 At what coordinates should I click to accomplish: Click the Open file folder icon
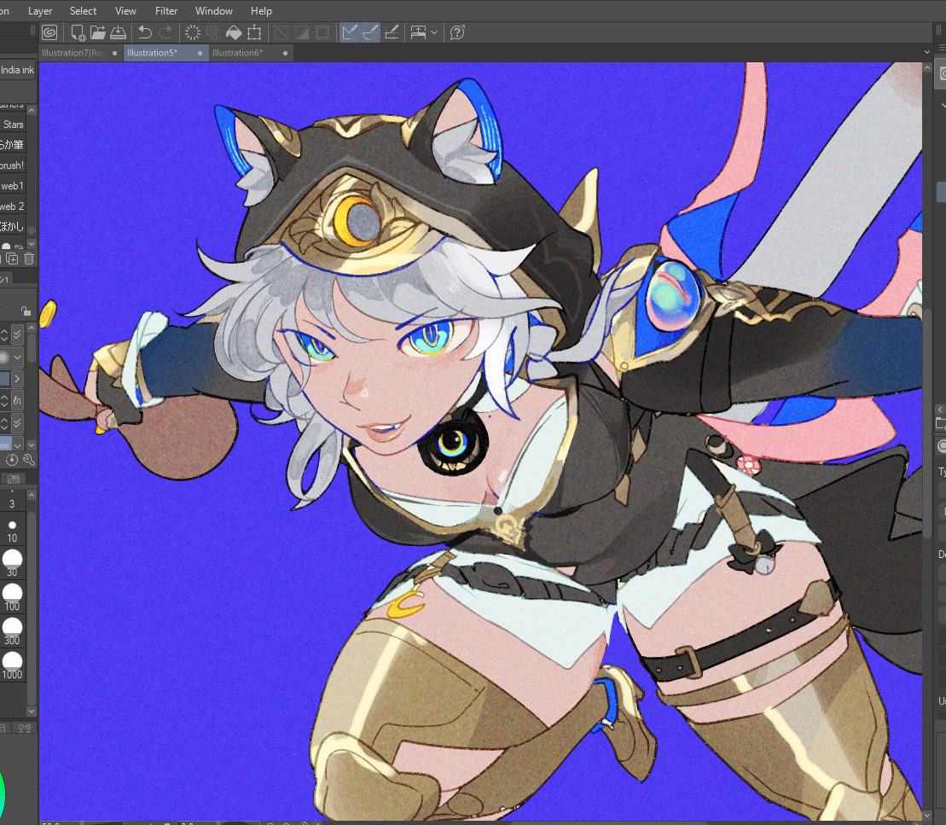click(x=98, y=32)
